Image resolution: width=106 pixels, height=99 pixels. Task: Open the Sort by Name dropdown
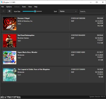[x=68, y=11]
